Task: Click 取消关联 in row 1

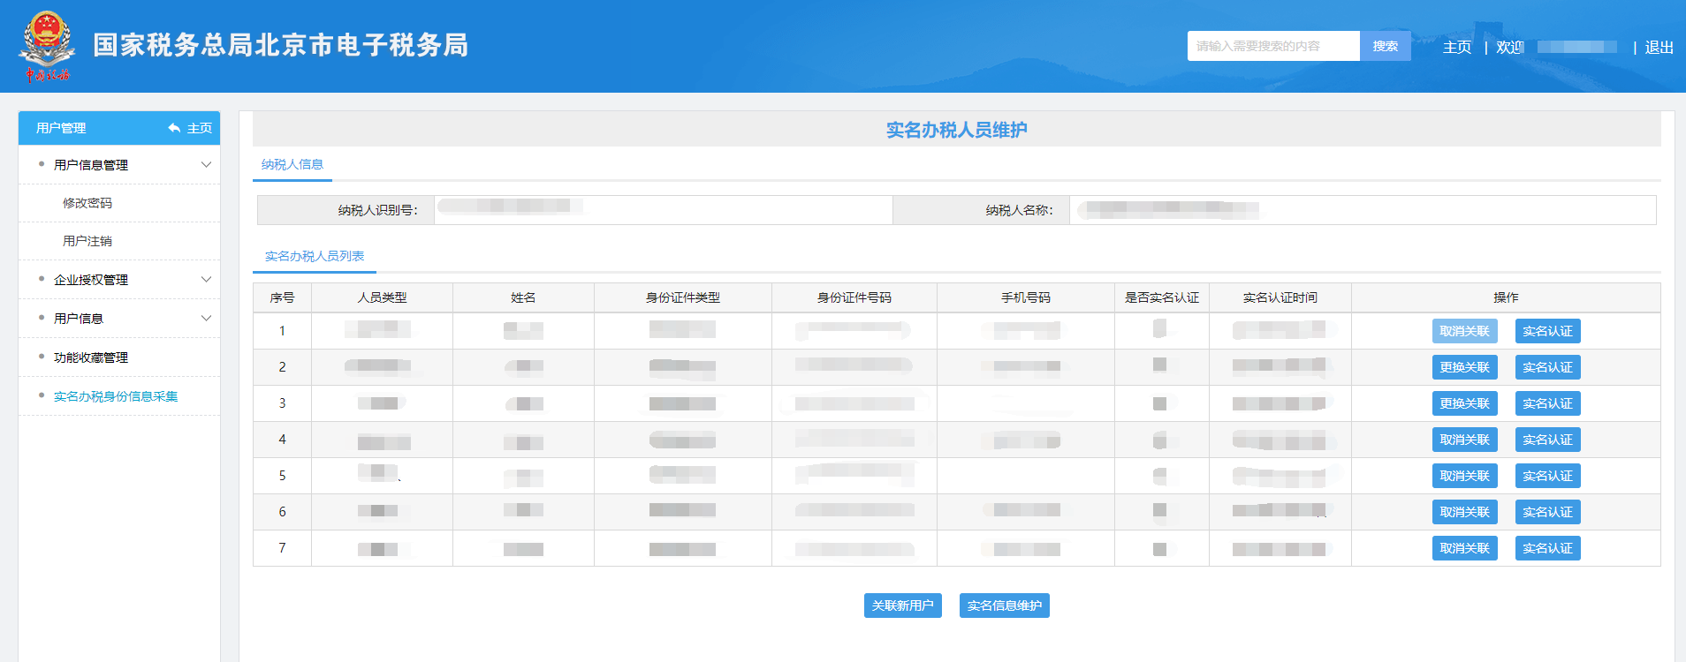Action: [1465, 331]
